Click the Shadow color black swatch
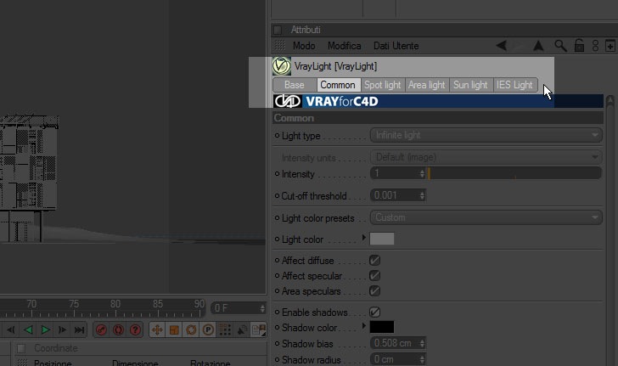Image resolution: width=618 pixels, height=366 pixels. (381, 327)
